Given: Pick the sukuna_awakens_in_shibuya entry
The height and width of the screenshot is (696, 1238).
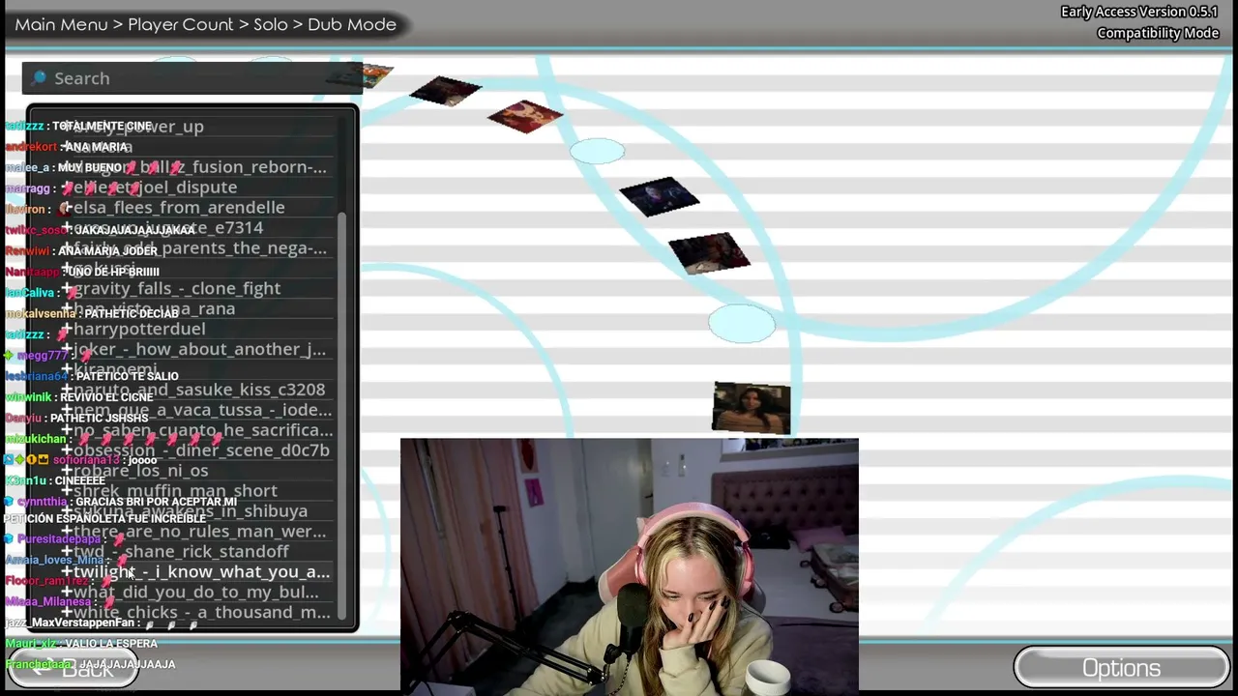Looking at the screenshot, I should pos(196,511).
